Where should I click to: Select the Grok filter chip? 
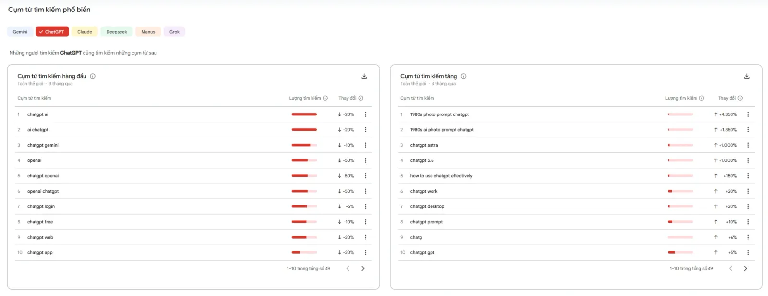pyautogui.click(x=174, y=32)
